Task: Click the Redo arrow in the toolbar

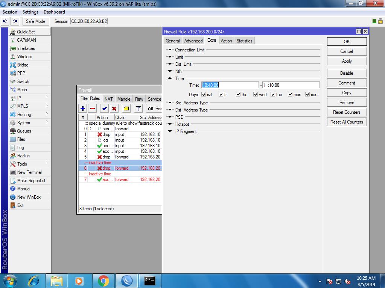Action: point(15,21)
